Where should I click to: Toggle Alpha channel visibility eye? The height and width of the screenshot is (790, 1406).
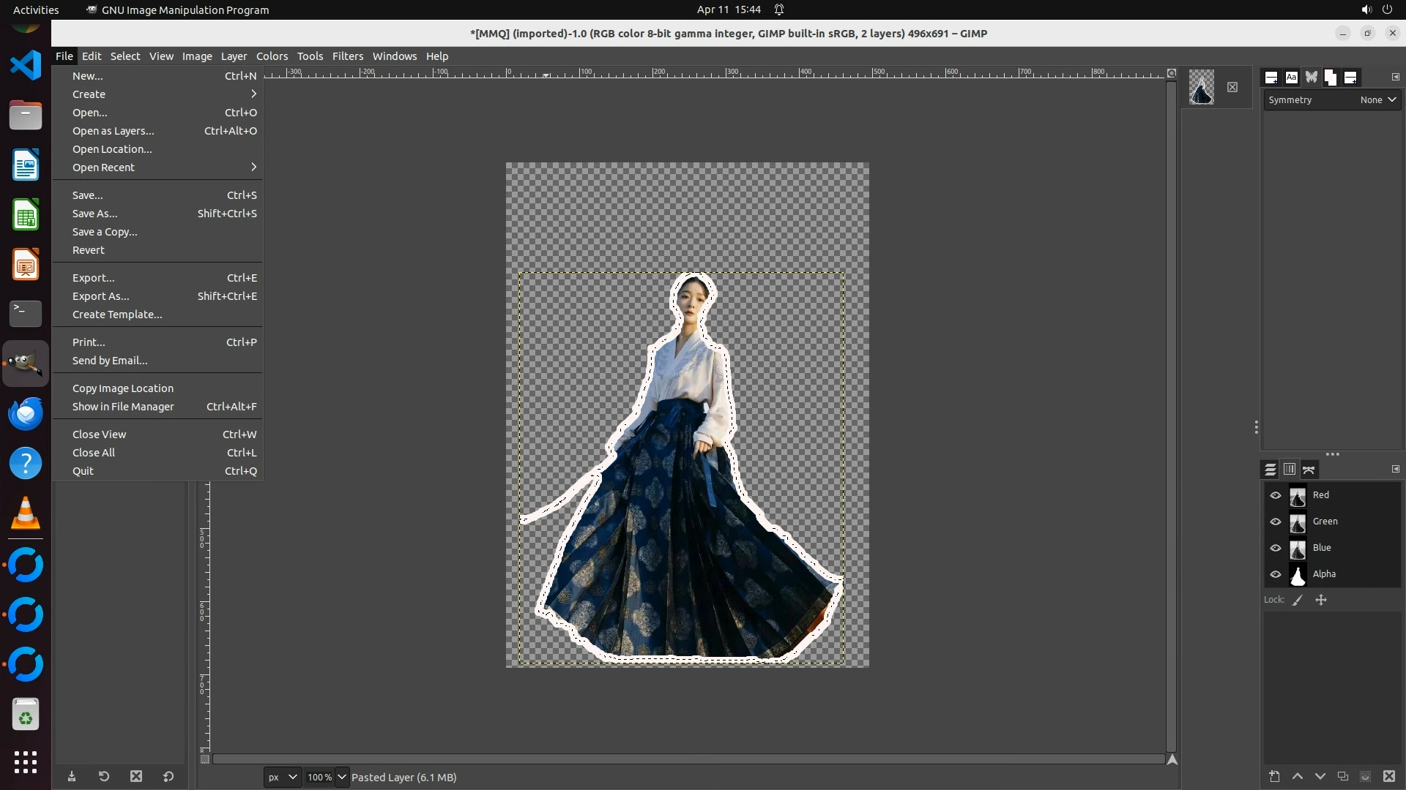tap(1275, 574)
